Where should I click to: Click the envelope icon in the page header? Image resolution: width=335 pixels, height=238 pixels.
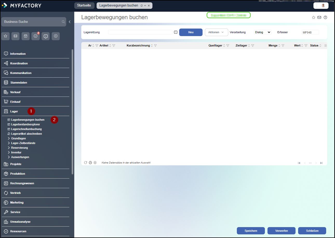point(319,17)
